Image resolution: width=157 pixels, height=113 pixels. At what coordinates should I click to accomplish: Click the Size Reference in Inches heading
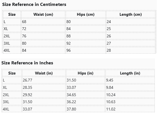coord(27,63)
